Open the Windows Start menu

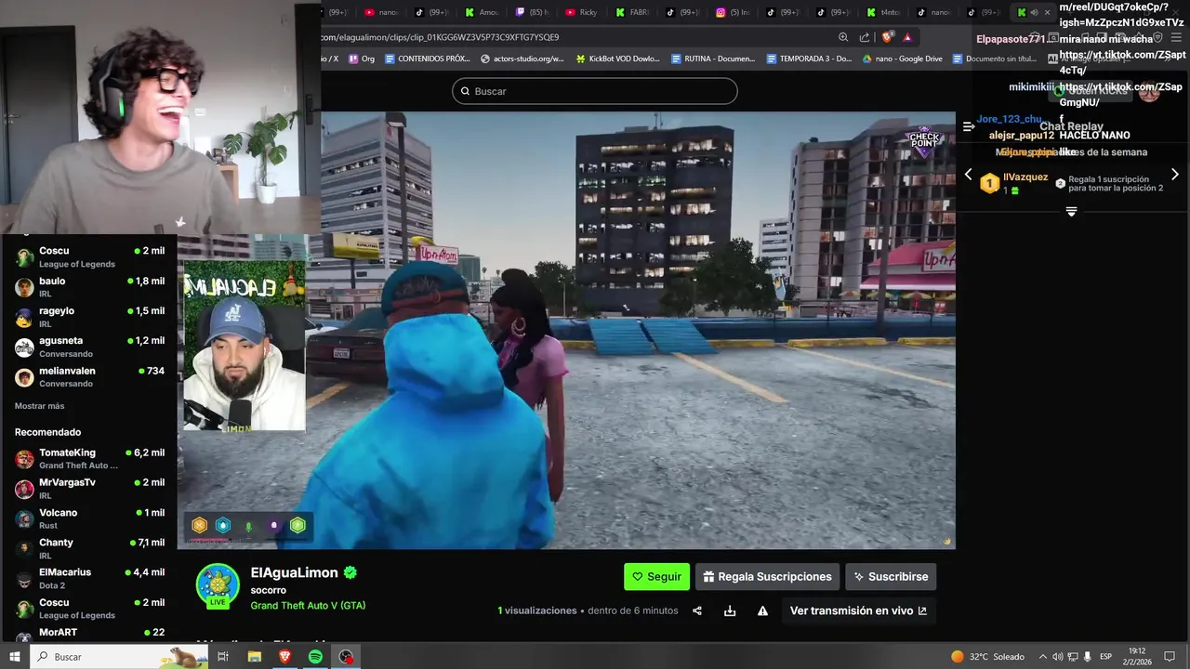click(14, 656)
